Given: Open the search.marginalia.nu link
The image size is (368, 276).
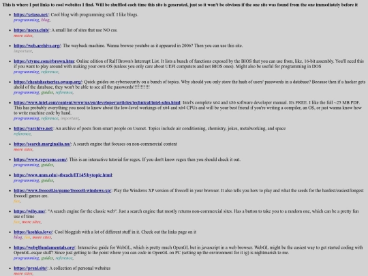Looking at the screenshot, I should tap(42, 144).
